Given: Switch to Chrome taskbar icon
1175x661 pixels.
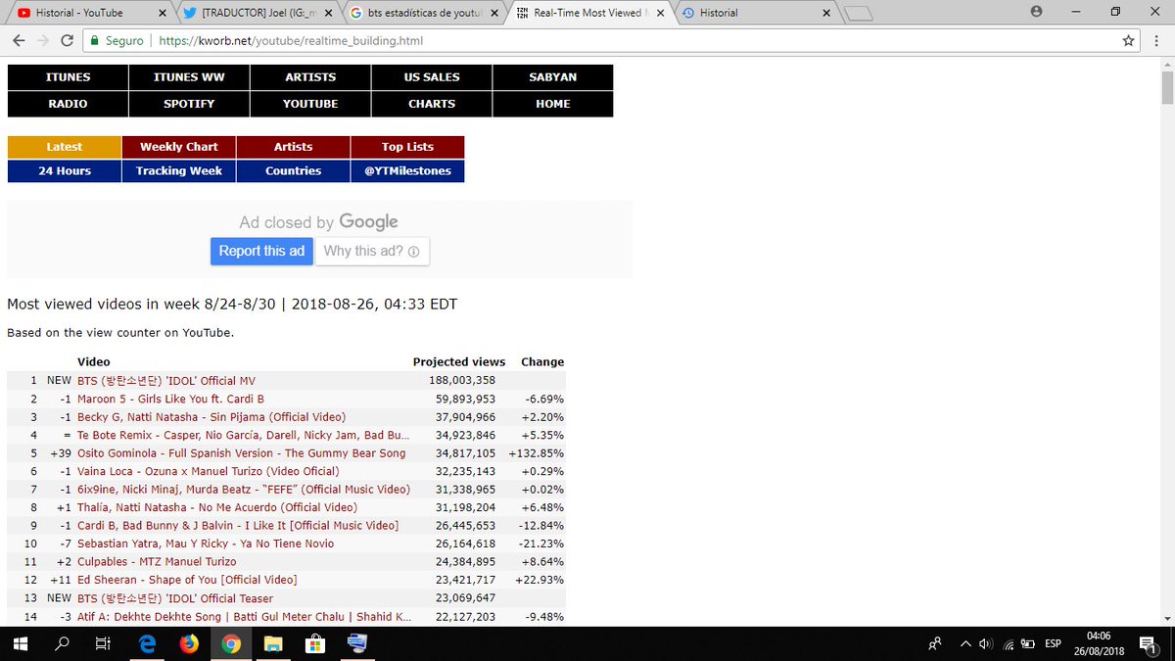Looking at the screenshot, I should coord(231,643).
